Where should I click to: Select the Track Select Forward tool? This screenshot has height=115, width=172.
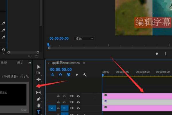pyautogui.click(x=39, y=73)
